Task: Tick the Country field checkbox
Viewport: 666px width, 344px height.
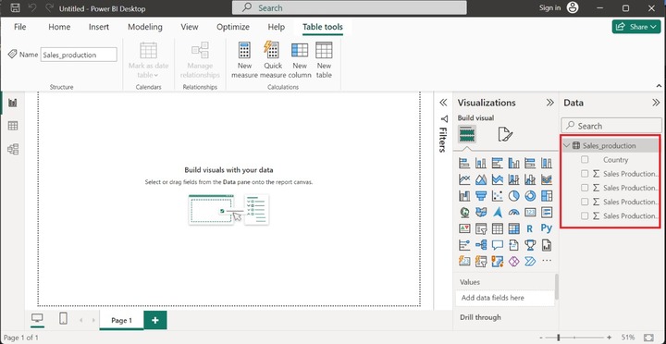Action: tap(585, 160)
